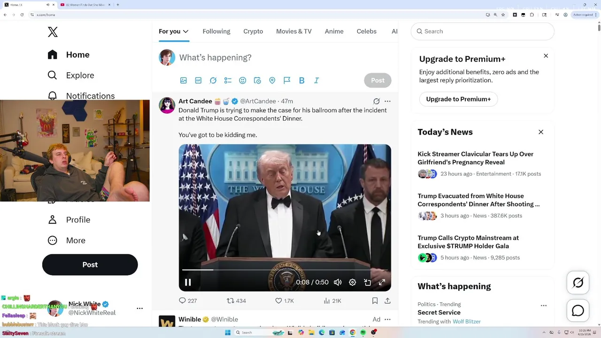Click the flag icon in composer
601x338 pixels.
point(287,81)
